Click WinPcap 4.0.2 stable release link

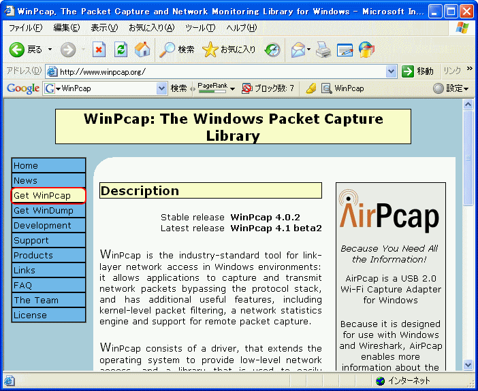pyautogui.click(x=265, y=217)
